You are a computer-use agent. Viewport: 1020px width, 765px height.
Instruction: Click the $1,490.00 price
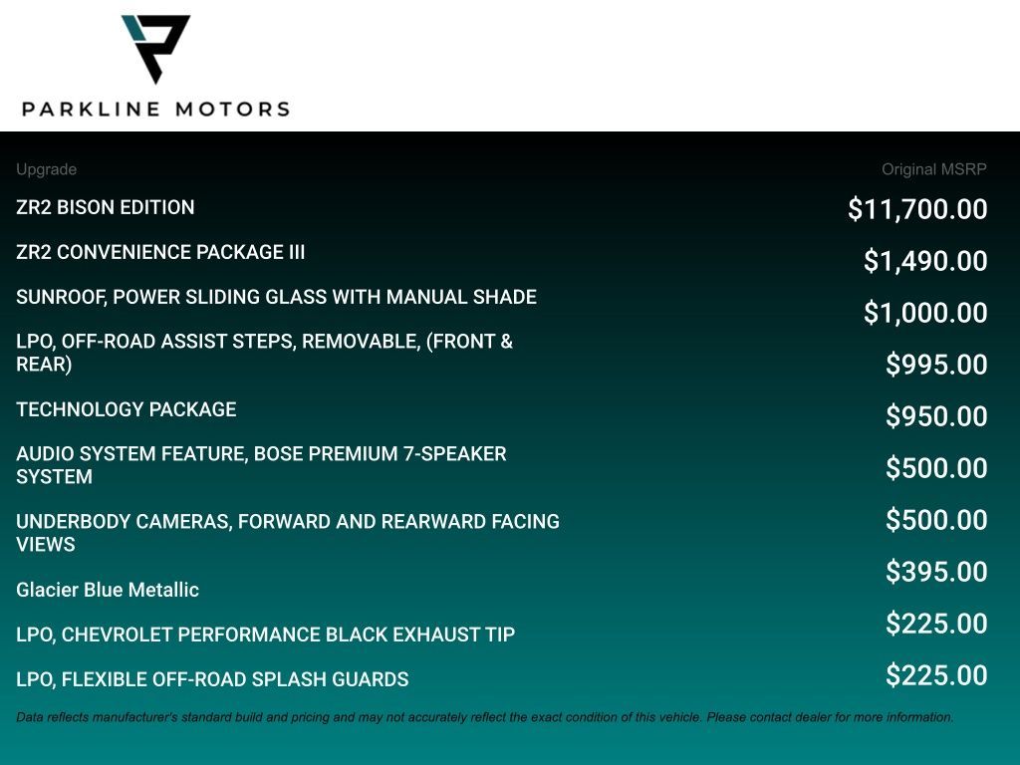(x=925, y=261)
